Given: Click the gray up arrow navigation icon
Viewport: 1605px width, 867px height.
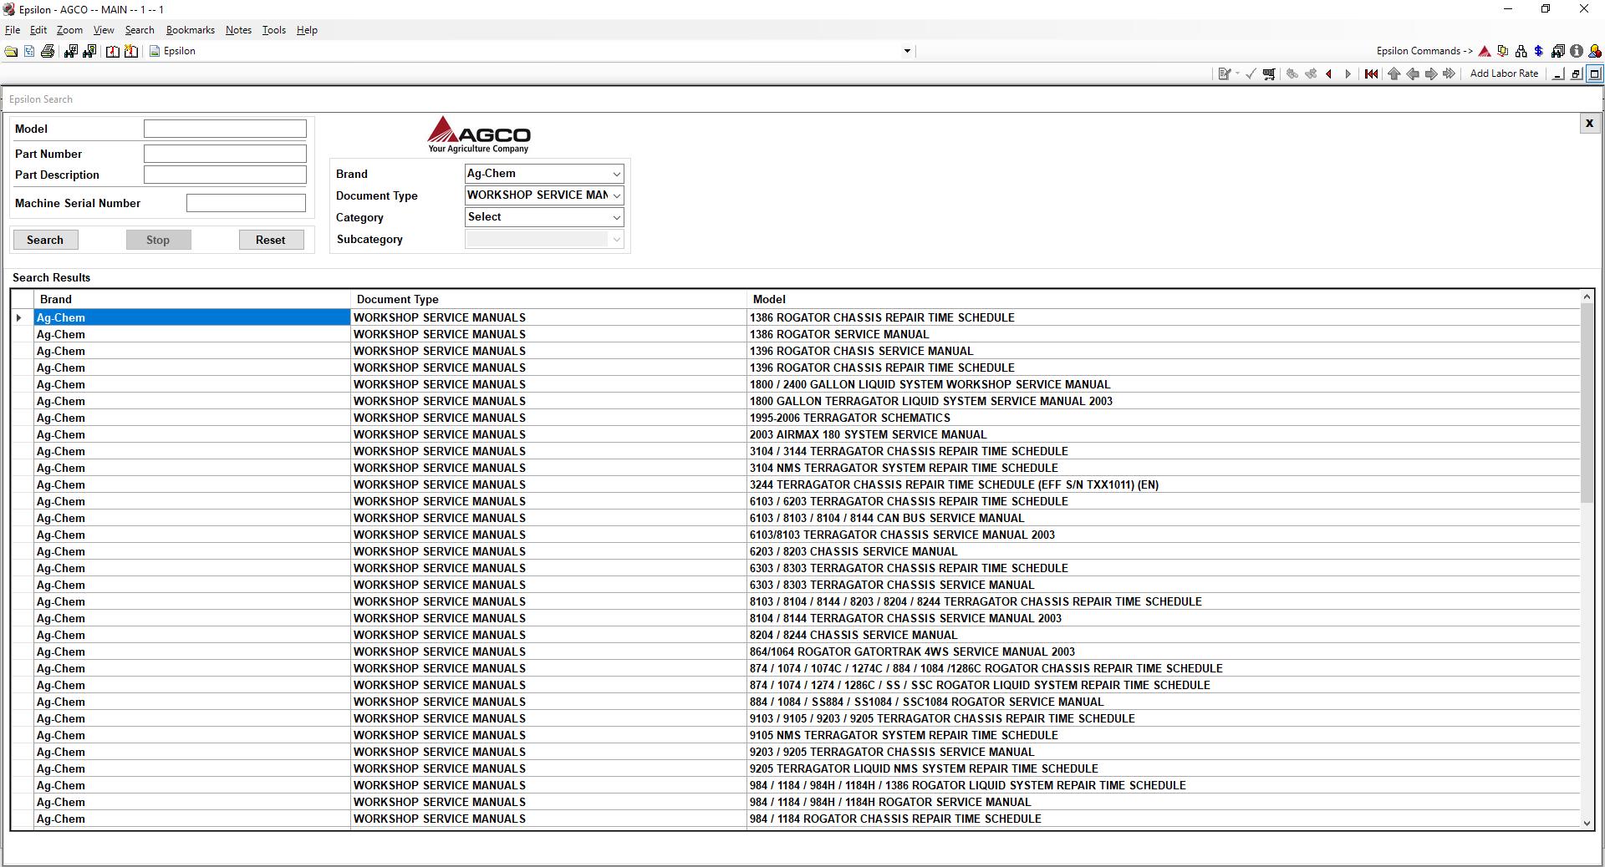Looking at the screenshot, I should point(1394,74).
